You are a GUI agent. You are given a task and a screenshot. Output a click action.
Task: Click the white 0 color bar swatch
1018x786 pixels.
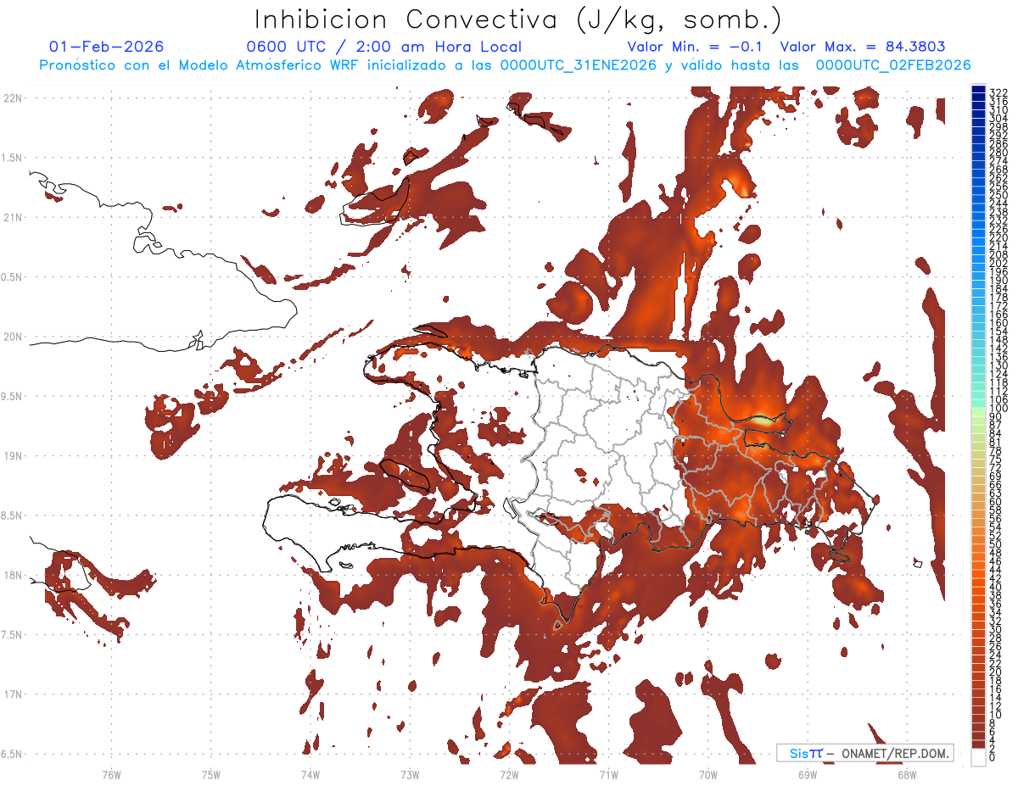(979, 758)
